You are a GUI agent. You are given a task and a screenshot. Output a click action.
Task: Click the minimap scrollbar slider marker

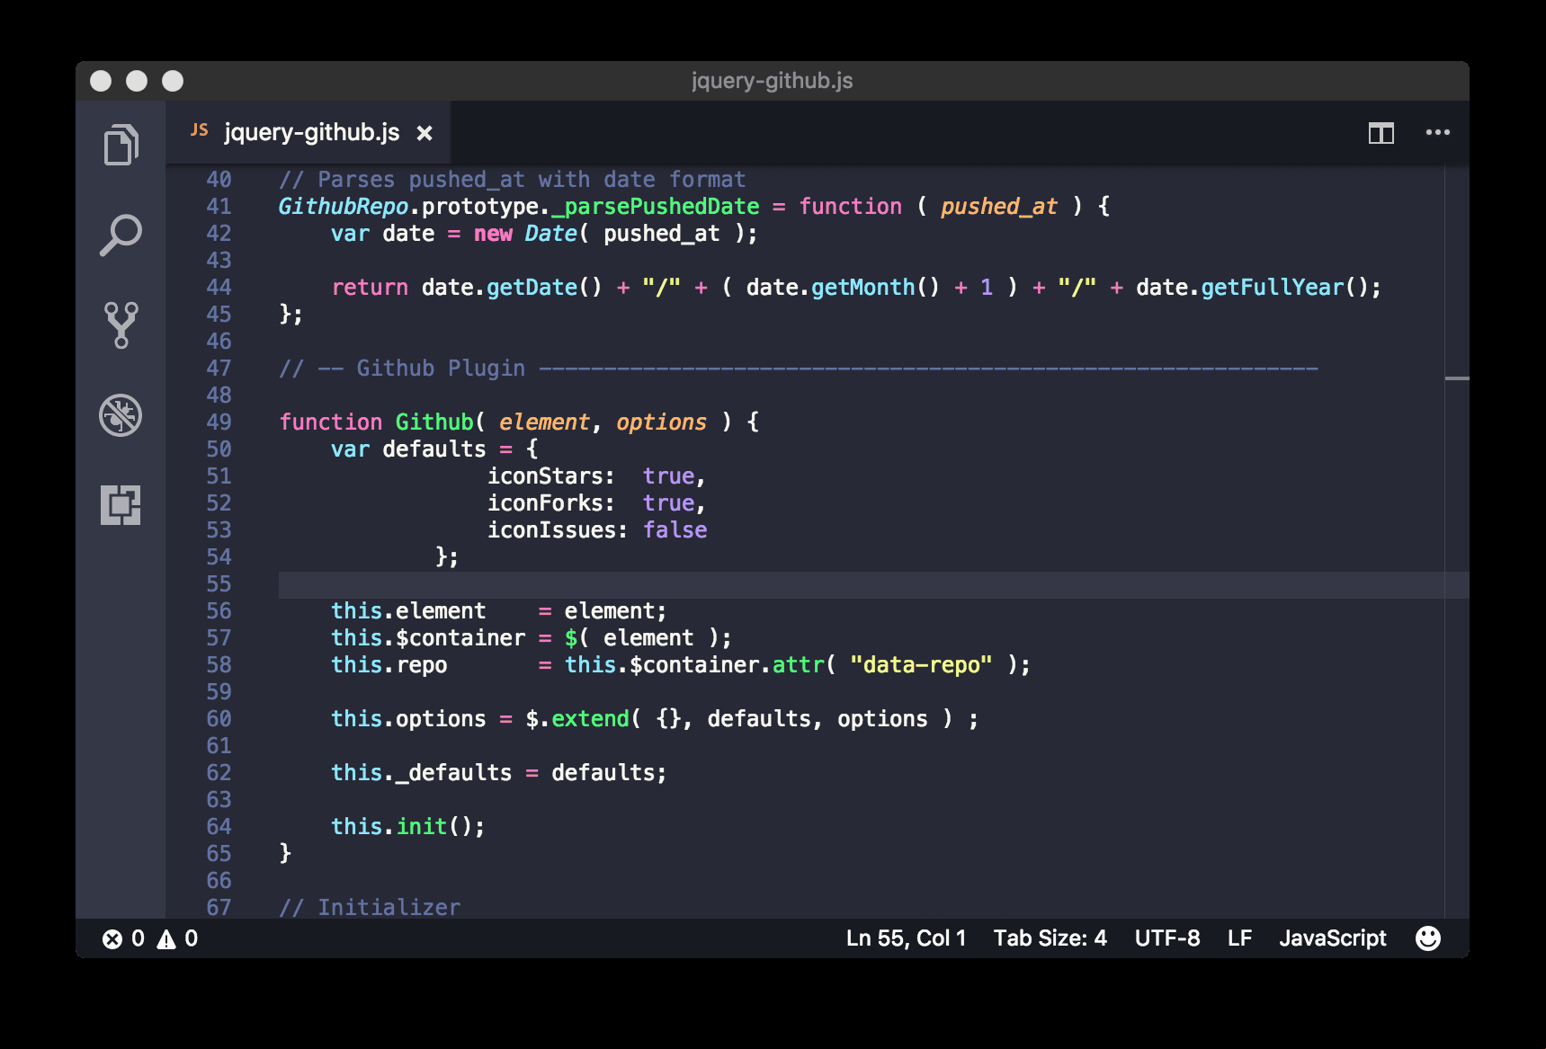point(1457,378)
